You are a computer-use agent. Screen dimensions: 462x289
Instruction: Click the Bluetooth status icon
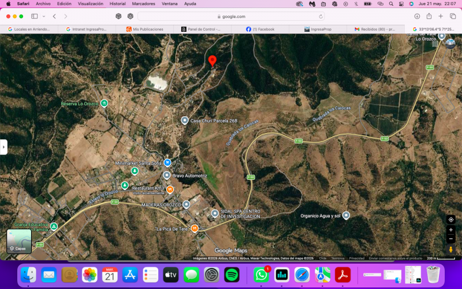coord(356,4)
